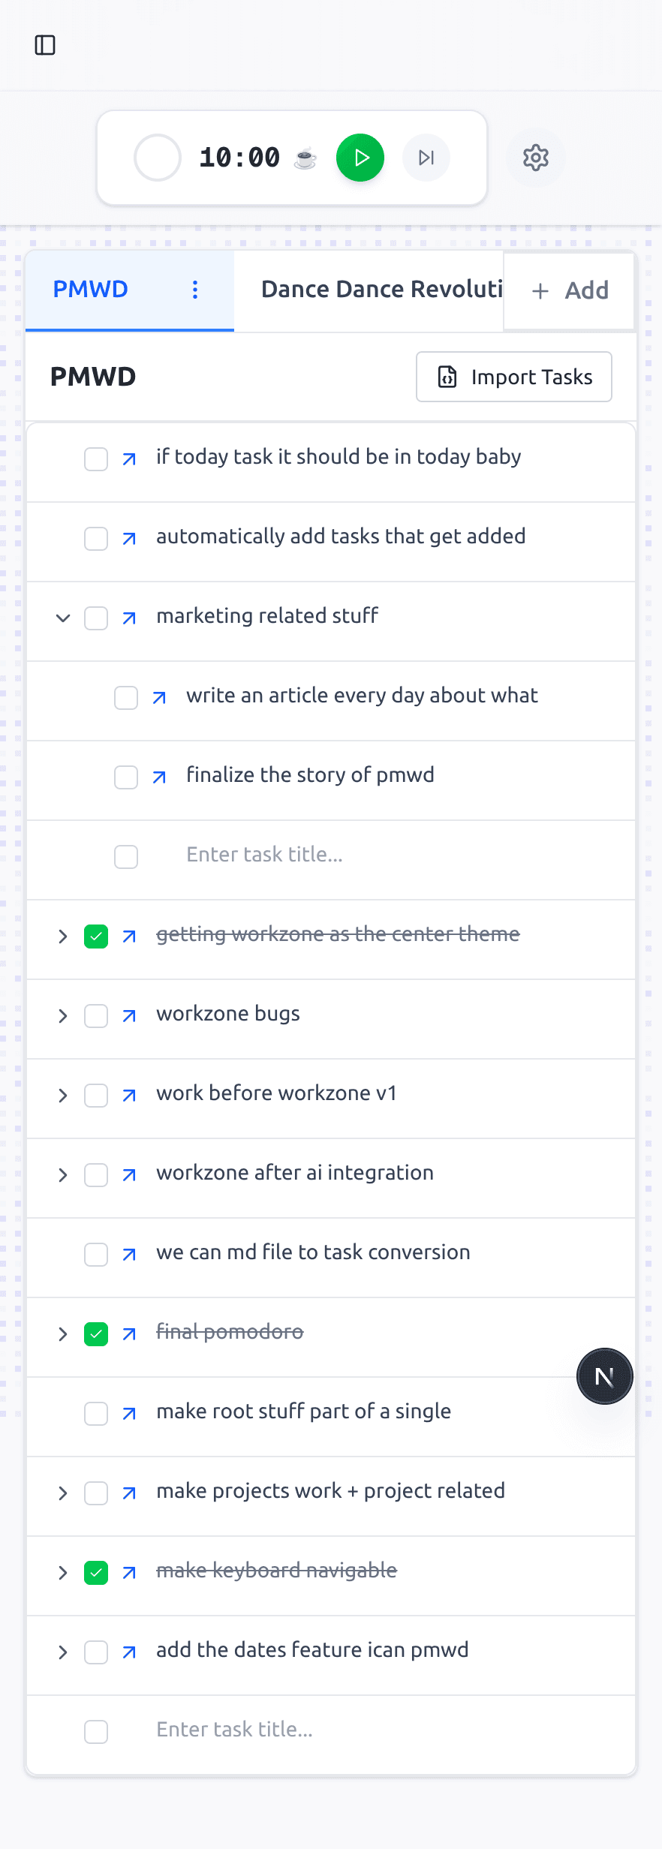The height and width of the screenshot is (1849, 662).
Task: Expand 'add the dates feature' task
Action: [63, 1652]
